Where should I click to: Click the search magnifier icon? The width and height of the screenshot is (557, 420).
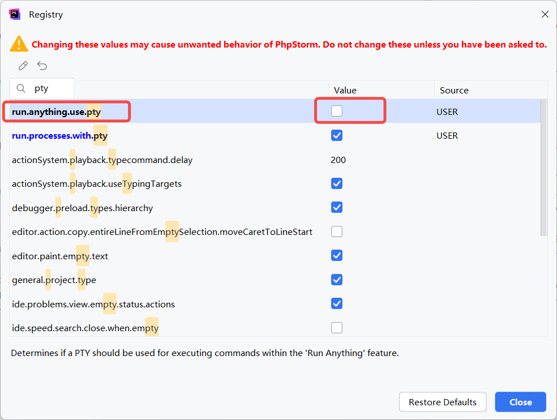(21, 88)
